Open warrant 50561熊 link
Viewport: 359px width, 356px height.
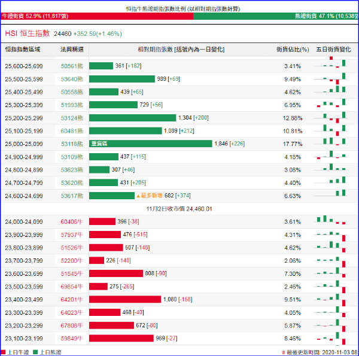[x=72, y=66]
